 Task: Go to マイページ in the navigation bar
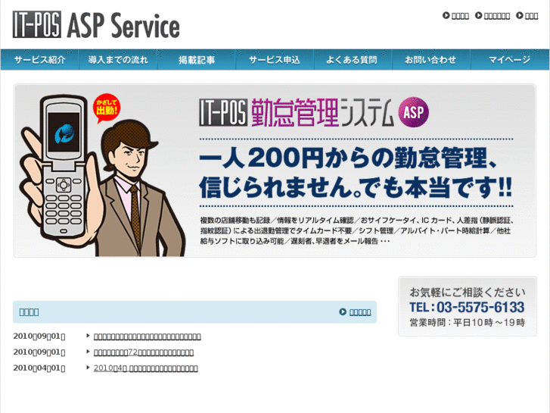tap(510, 60)
